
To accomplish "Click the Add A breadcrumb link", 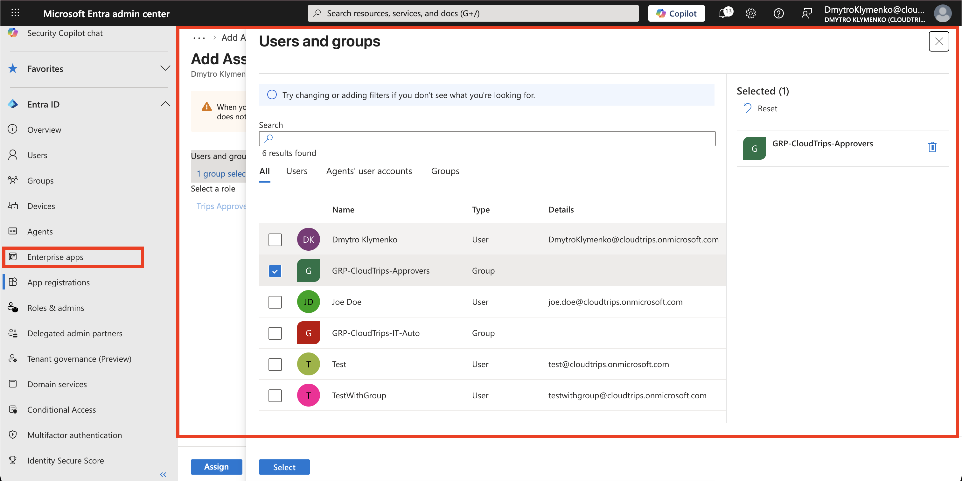I will (234, 38).
